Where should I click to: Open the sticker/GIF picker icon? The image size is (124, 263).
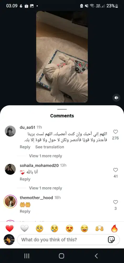[111, 240]
